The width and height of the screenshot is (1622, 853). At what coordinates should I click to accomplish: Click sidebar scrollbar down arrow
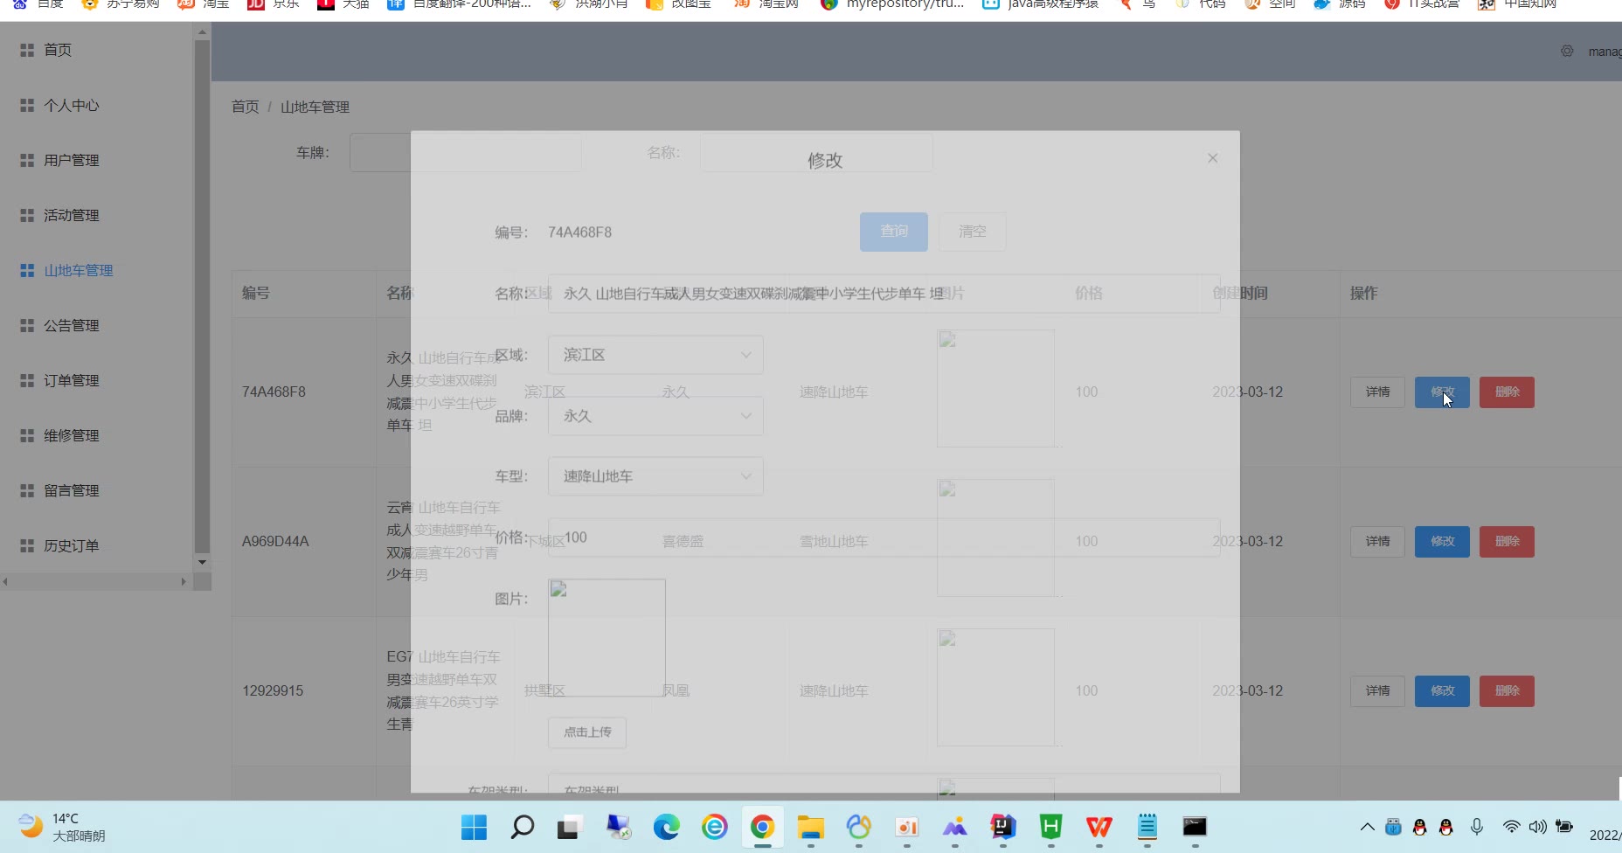point(202,562)
